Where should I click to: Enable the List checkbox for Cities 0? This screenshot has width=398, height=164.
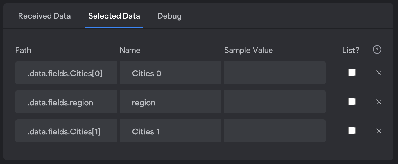(352, 72)
